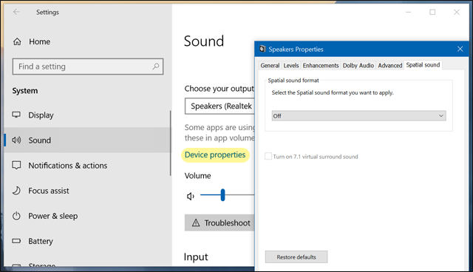Click the Sound speaker icon in sidebar
This screenshot has height=272, width=473.
pos(16,140)
